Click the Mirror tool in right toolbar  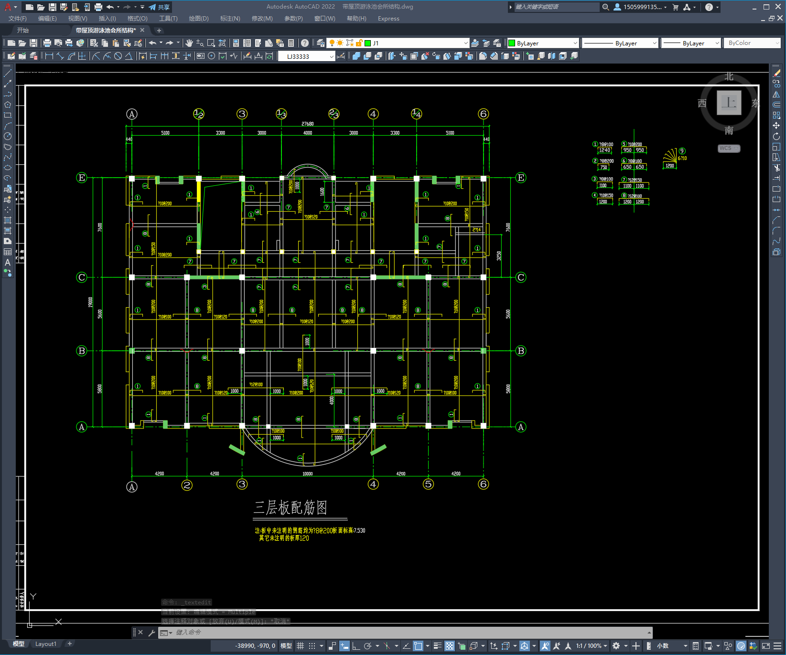tap(776, 94)
